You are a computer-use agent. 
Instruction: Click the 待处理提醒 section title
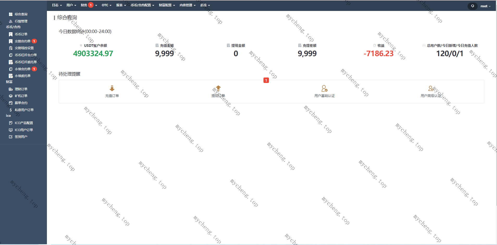click(69, 74)
